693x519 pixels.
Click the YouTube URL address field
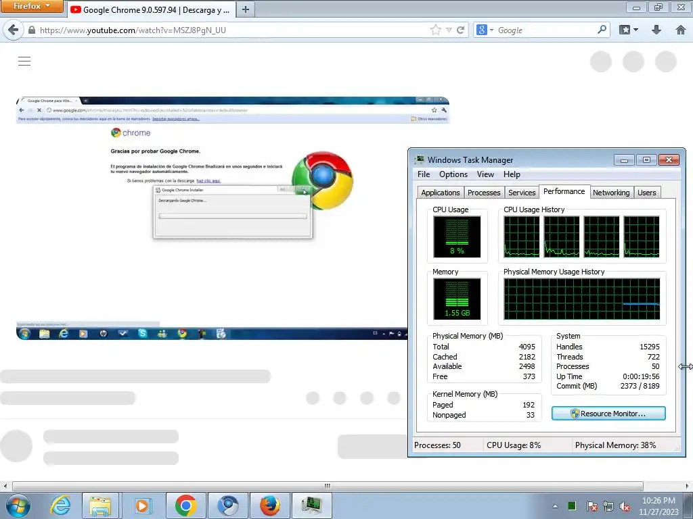(230, 30)
